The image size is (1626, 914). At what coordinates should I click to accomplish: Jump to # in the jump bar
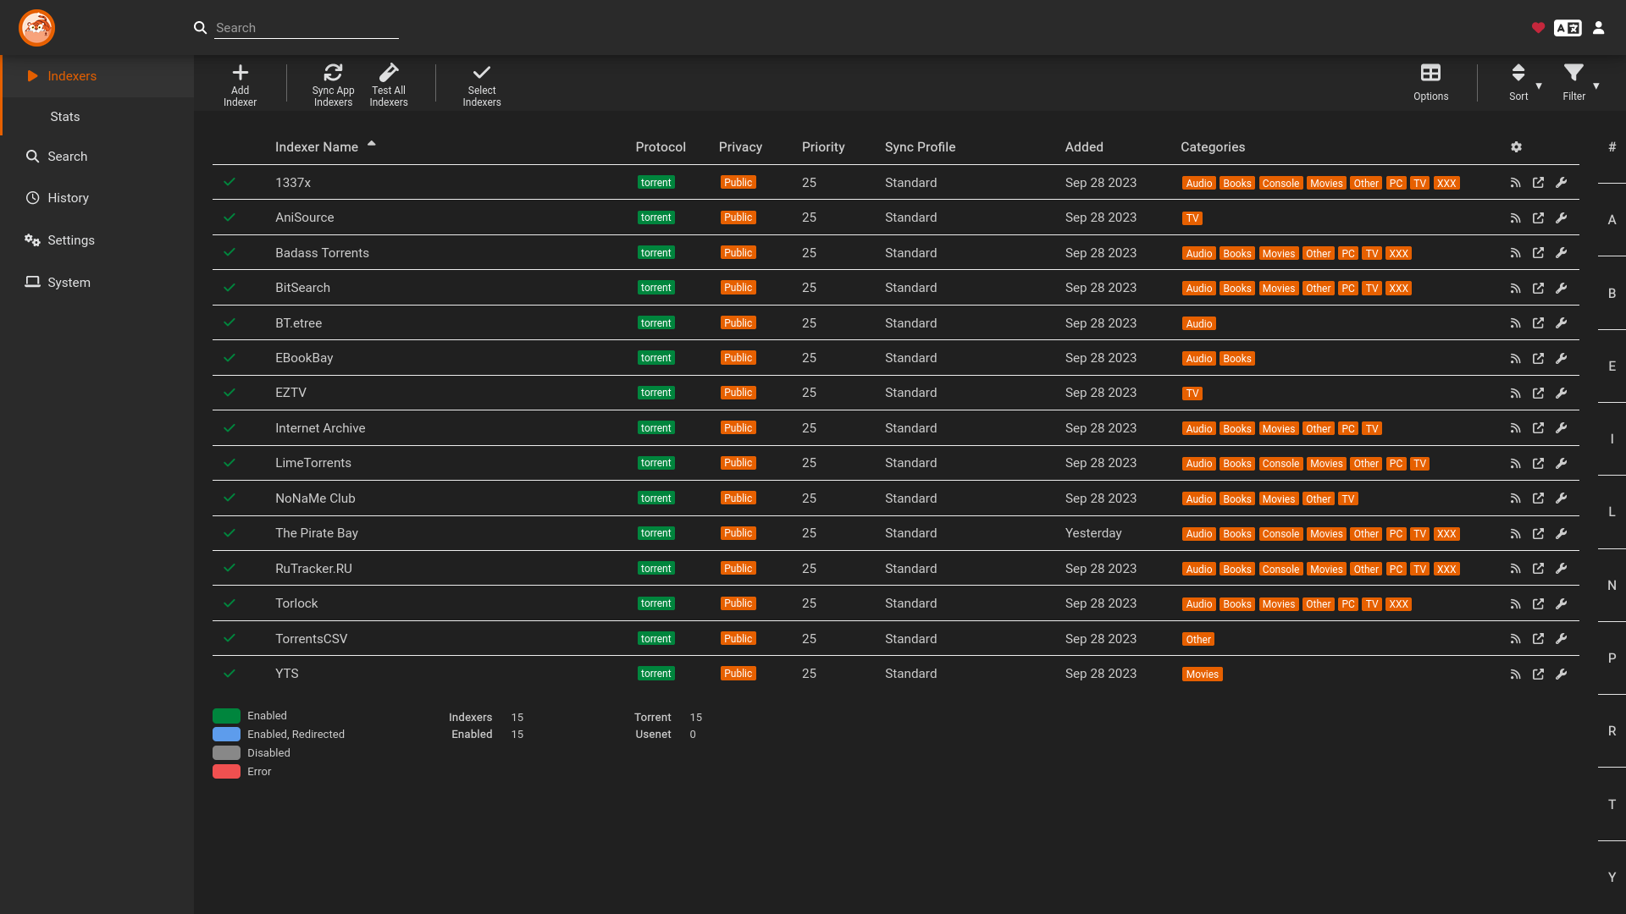(1612, 147)
